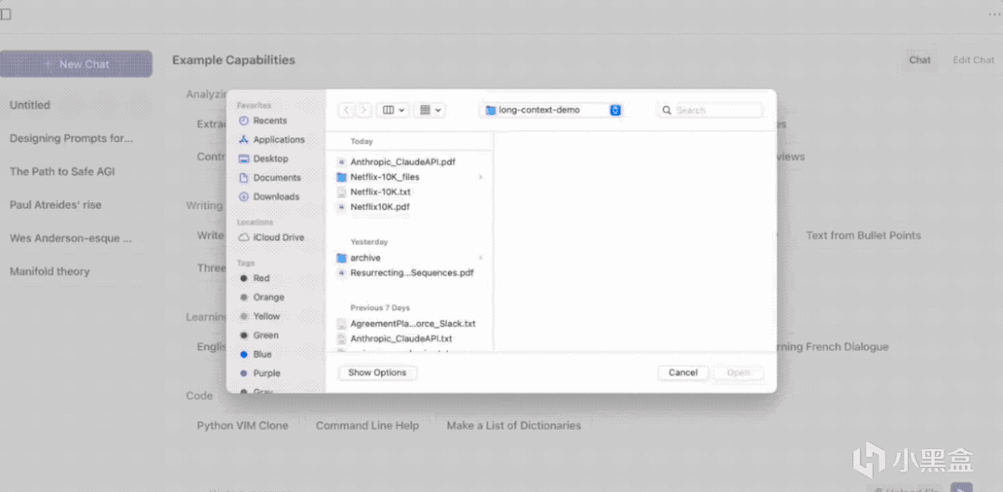The height and width of the screenshot is (492, 1003).
Task: Switch to the Chat tab
Action: 920,60
